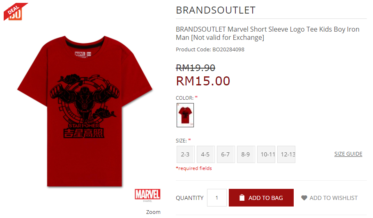Add the item to bag
Viewport: 373px width, 218px height.
(261, 197)
